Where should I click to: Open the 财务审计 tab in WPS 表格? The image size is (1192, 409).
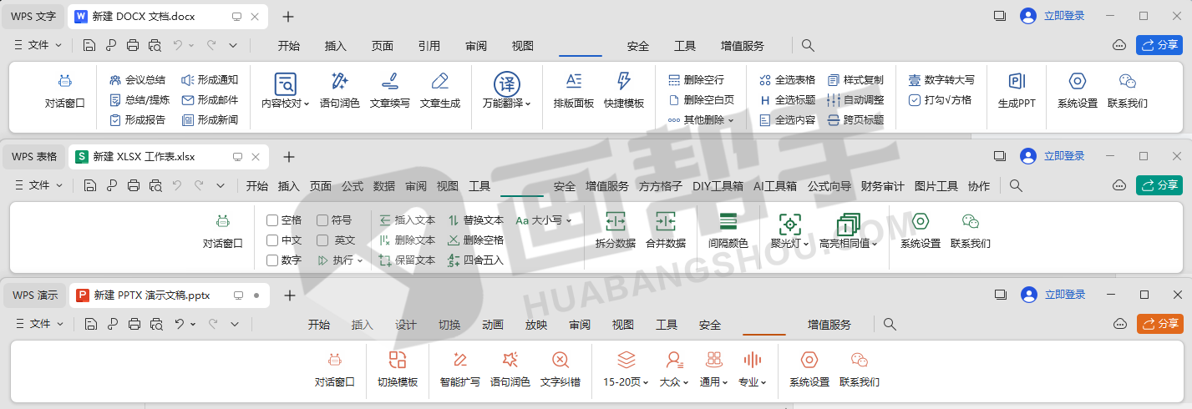click(x=883, y=186)
